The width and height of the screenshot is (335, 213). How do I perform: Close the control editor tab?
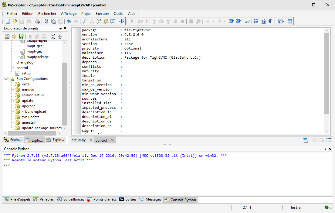click(112, 140)
